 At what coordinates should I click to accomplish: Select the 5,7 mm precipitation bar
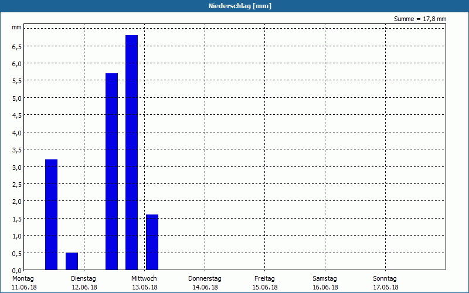click(x=111, y=172)
